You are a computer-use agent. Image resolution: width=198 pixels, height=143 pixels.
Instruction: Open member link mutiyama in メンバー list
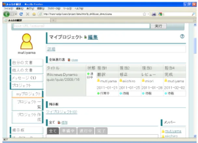[x=173, y=131]
